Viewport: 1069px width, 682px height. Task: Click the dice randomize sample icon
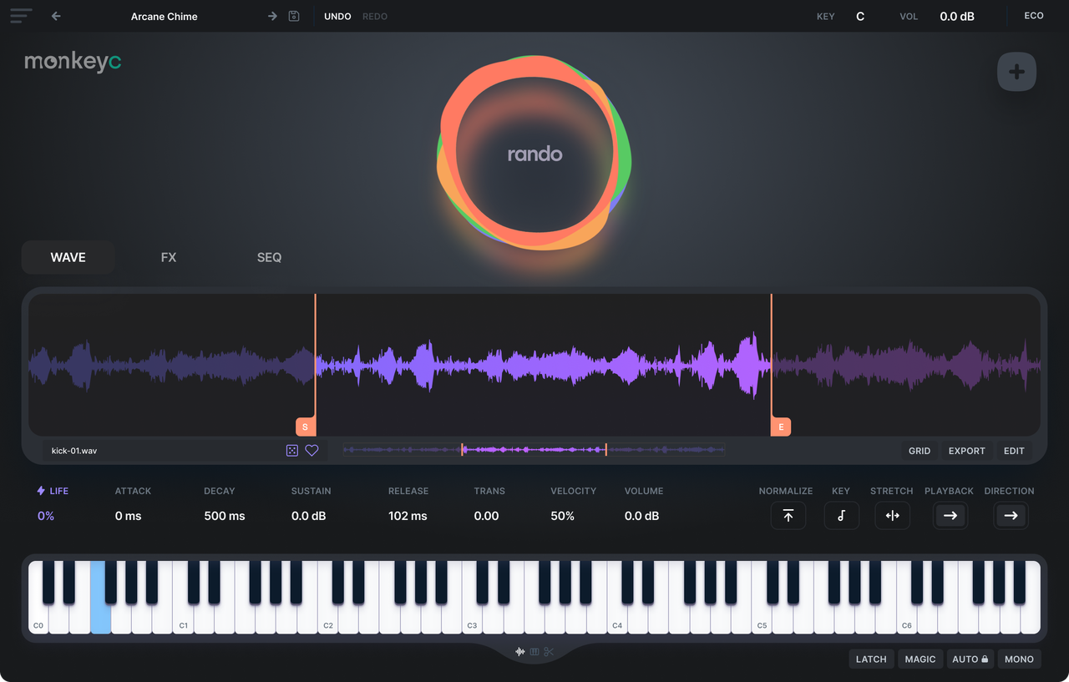click(x=291, y=451)
